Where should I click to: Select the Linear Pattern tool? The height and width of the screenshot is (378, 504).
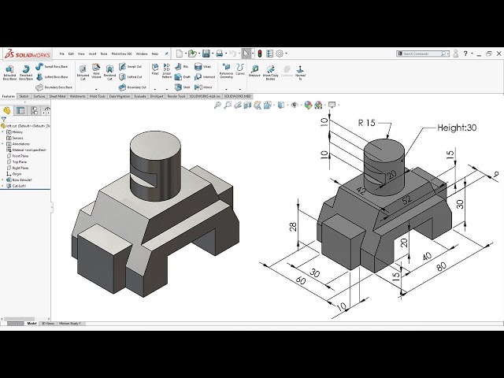(x=166, y=71)
